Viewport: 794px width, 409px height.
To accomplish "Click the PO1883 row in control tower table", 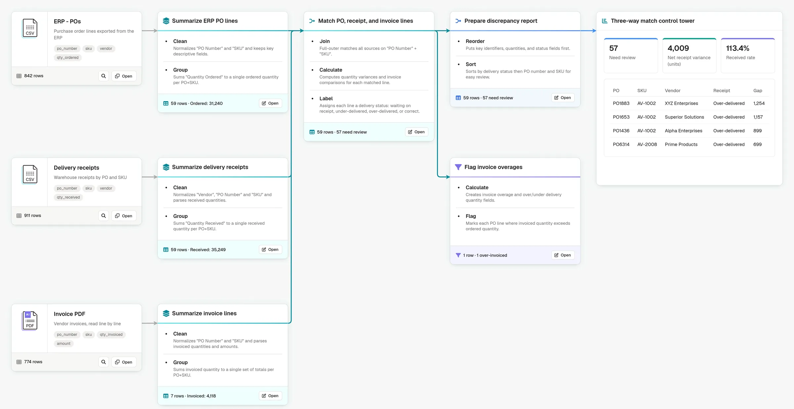I will click(689, 104).
